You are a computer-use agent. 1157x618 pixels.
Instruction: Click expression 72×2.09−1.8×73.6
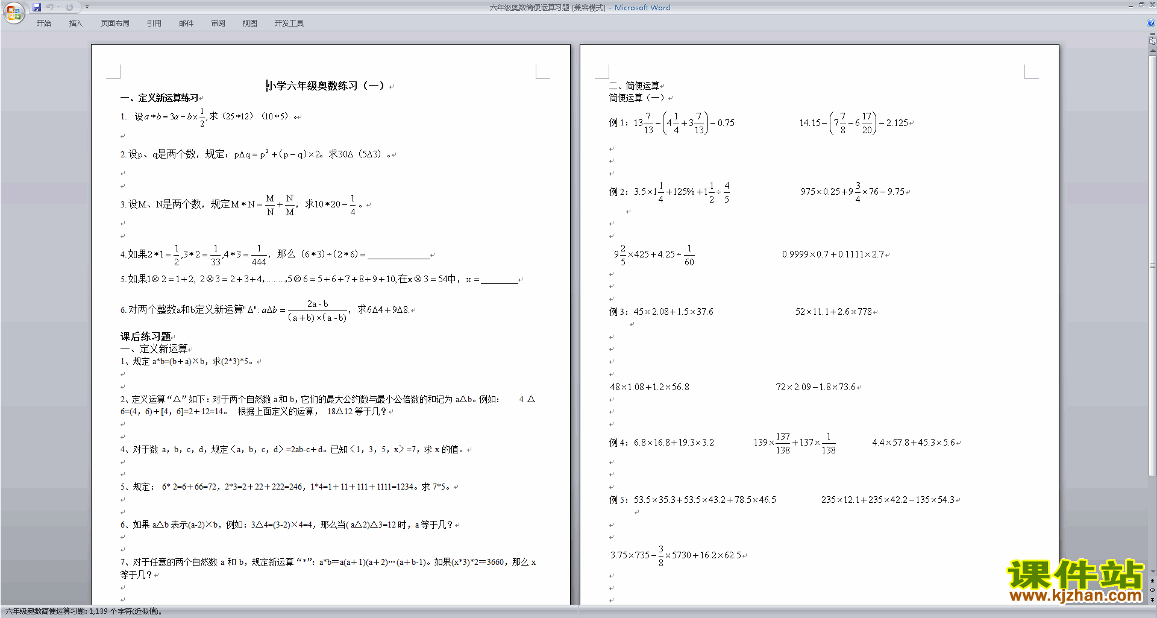[816, 387]
